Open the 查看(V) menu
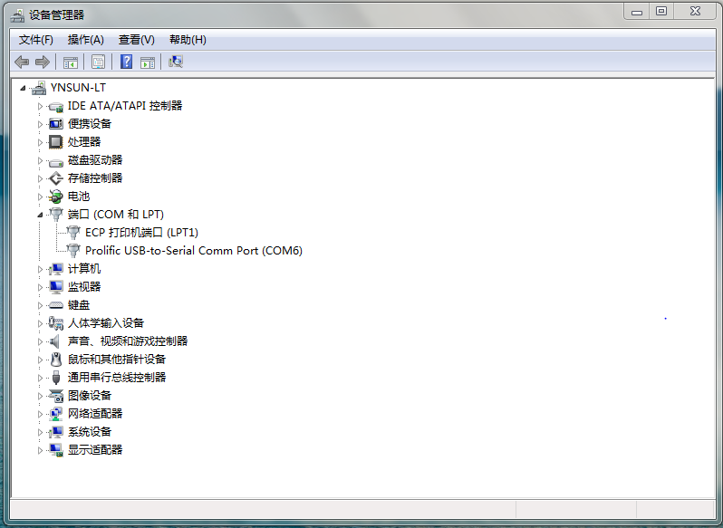 tap(137, 40)
